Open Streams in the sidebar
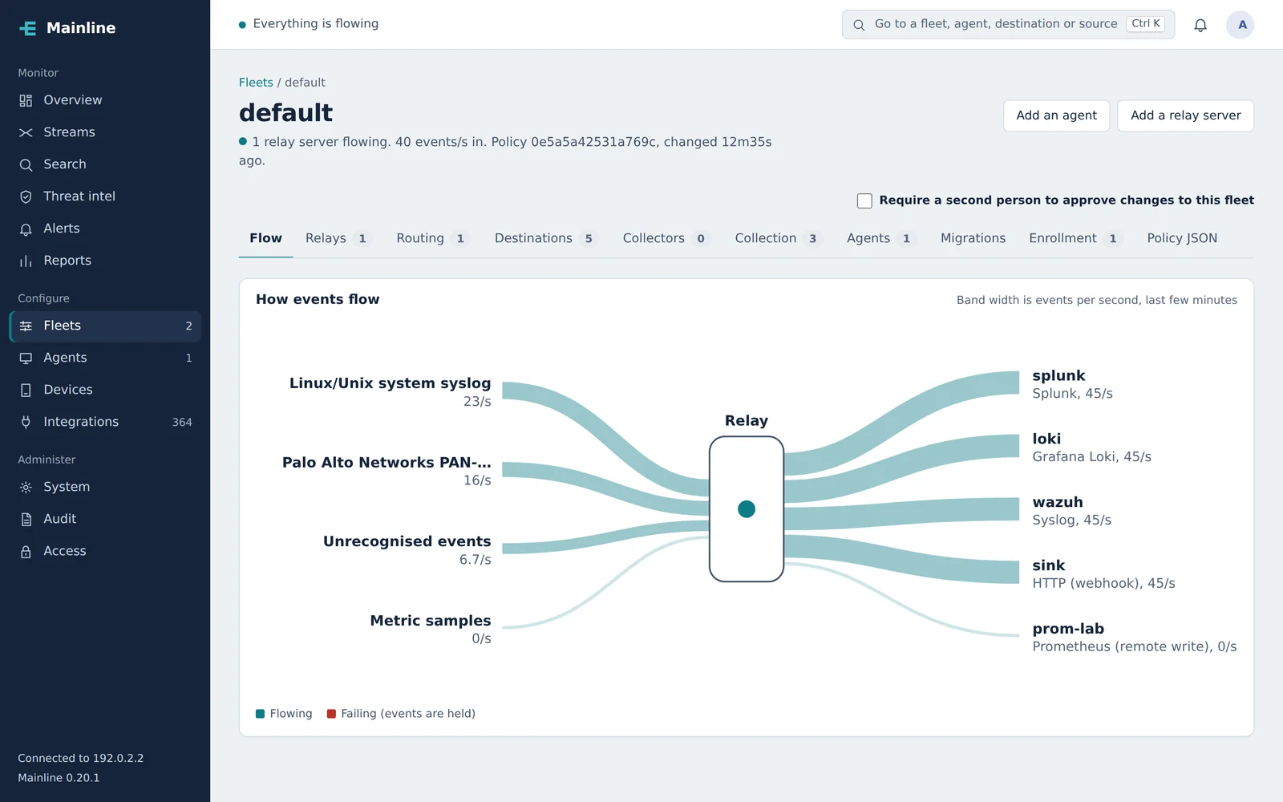Screen dimensions: 1283x802 click(105, 132)
